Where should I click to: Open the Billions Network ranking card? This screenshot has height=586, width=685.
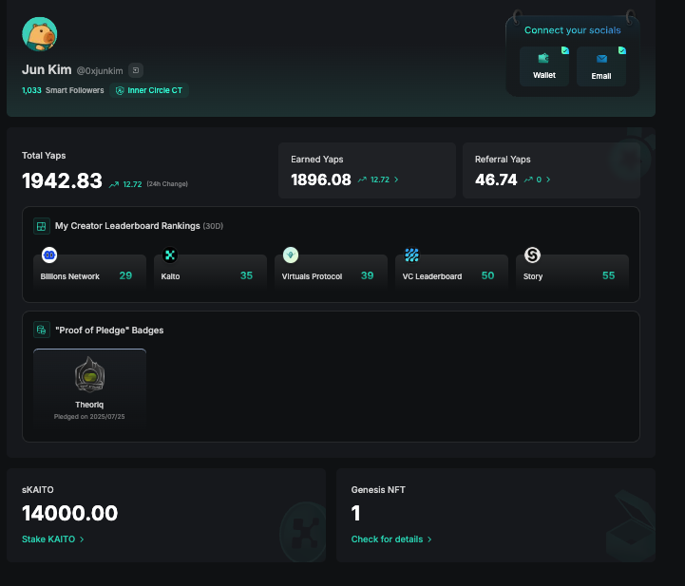coord(89,272)
